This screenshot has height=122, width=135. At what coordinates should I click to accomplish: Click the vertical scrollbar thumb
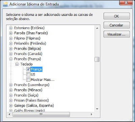point(97,60)
